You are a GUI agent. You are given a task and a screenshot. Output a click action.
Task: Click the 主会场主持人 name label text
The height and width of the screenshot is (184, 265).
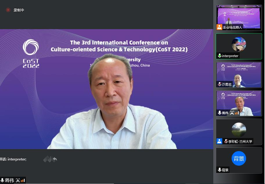[232, 27]
